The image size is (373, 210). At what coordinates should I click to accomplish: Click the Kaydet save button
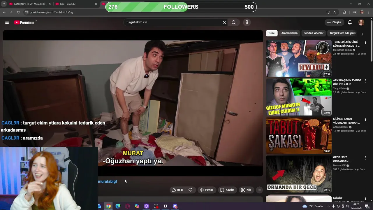[x=227, y=190]
